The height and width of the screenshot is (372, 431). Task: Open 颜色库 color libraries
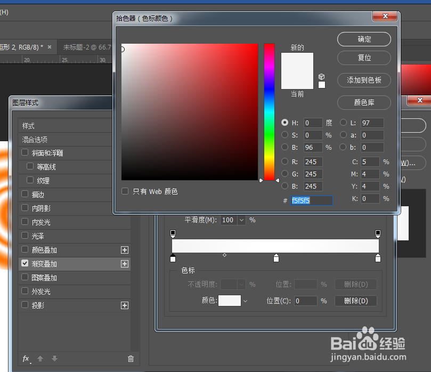[364, 102]
